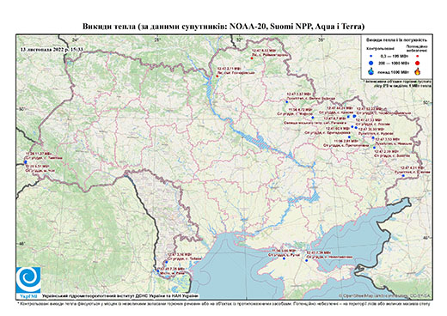447x316 pixels.
Task: Select the blue marker labeled 12:47 3.16 МВт
Action: tap(167, 262)
